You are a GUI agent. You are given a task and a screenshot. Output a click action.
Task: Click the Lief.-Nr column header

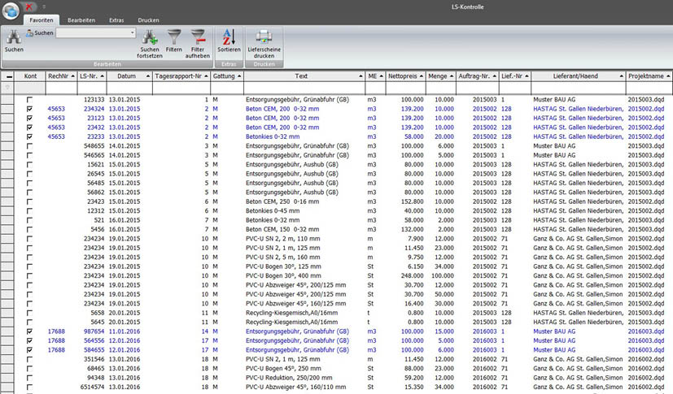[515, 76]
